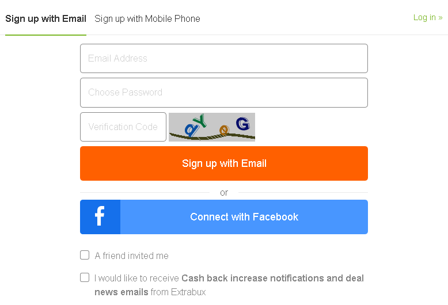Screen dimensions: 448x305
Task: Click the Facebook "f" logo icon
Action: (100, 217)
